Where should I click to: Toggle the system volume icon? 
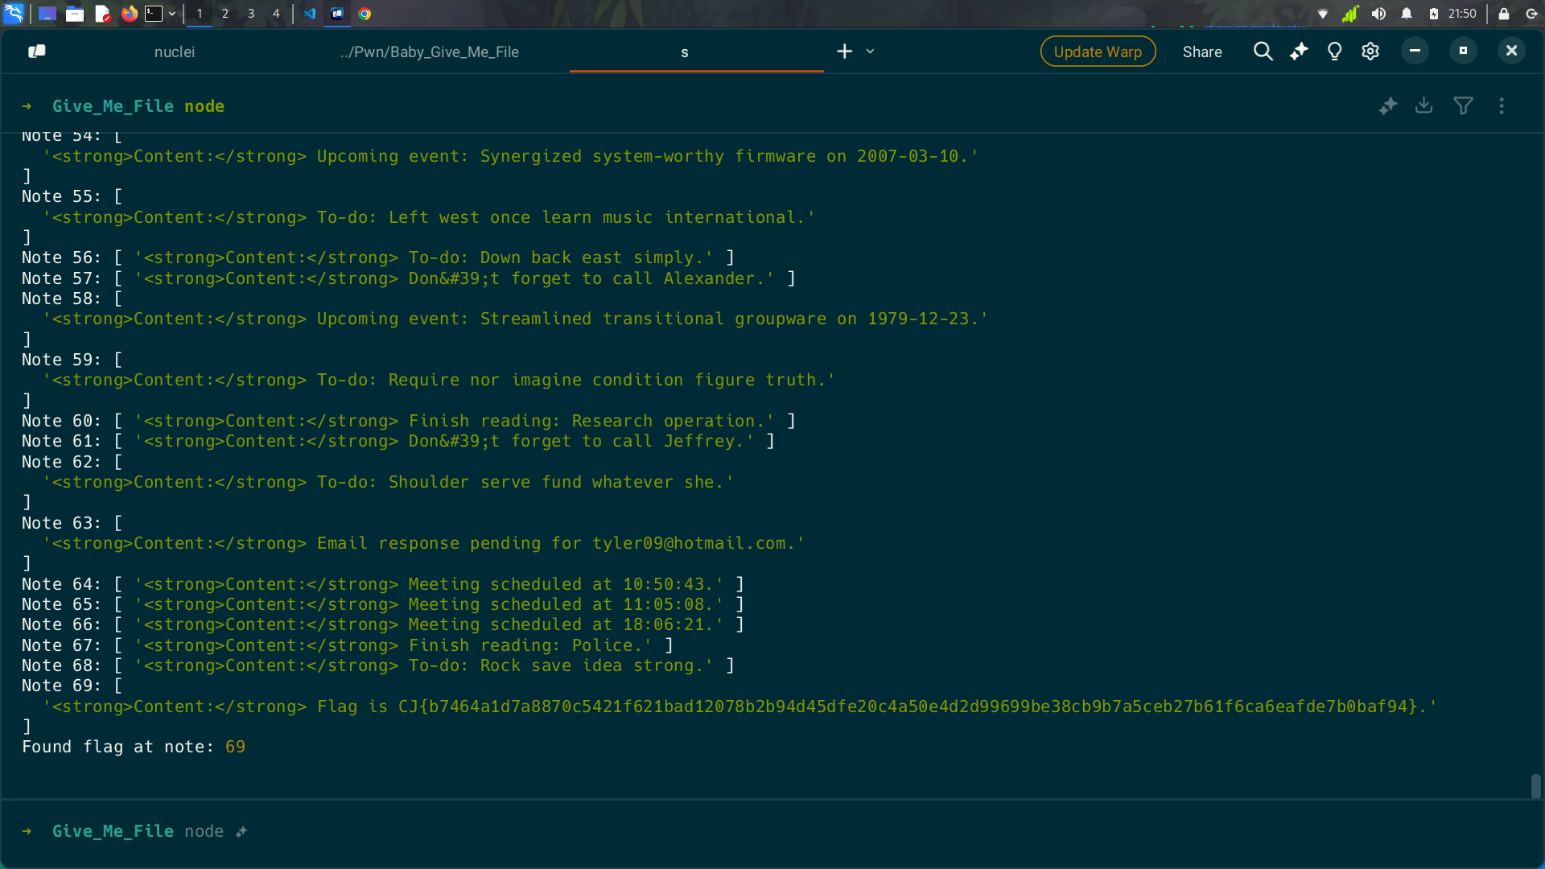pos(1378,14)
